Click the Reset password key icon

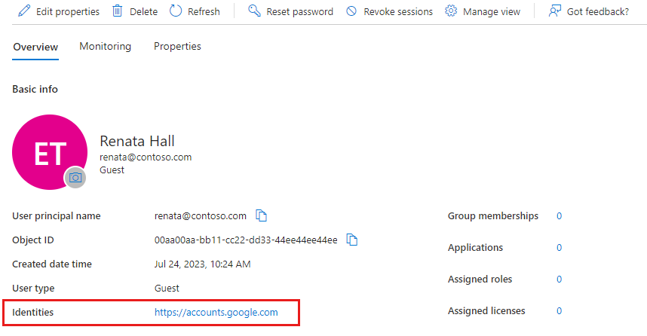pos(254,11)
